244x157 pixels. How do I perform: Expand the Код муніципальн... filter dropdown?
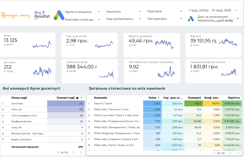click(x=124, y=19)
